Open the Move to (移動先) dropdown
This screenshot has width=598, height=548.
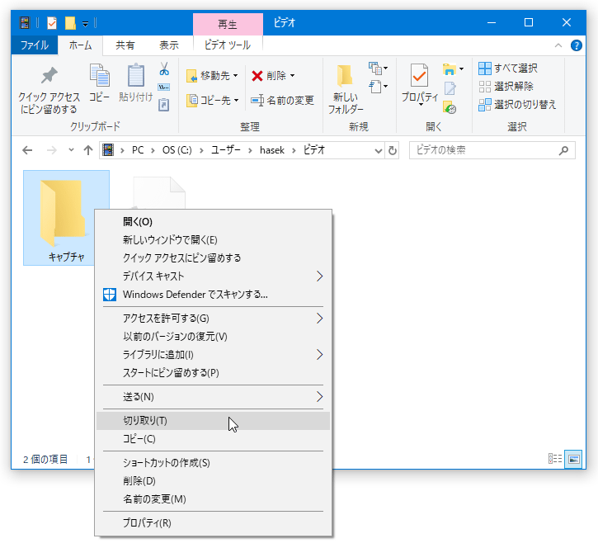[x=212, y=76]
